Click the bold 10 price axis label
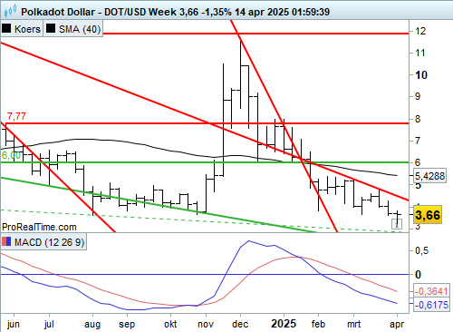 (x=421, y=75)
